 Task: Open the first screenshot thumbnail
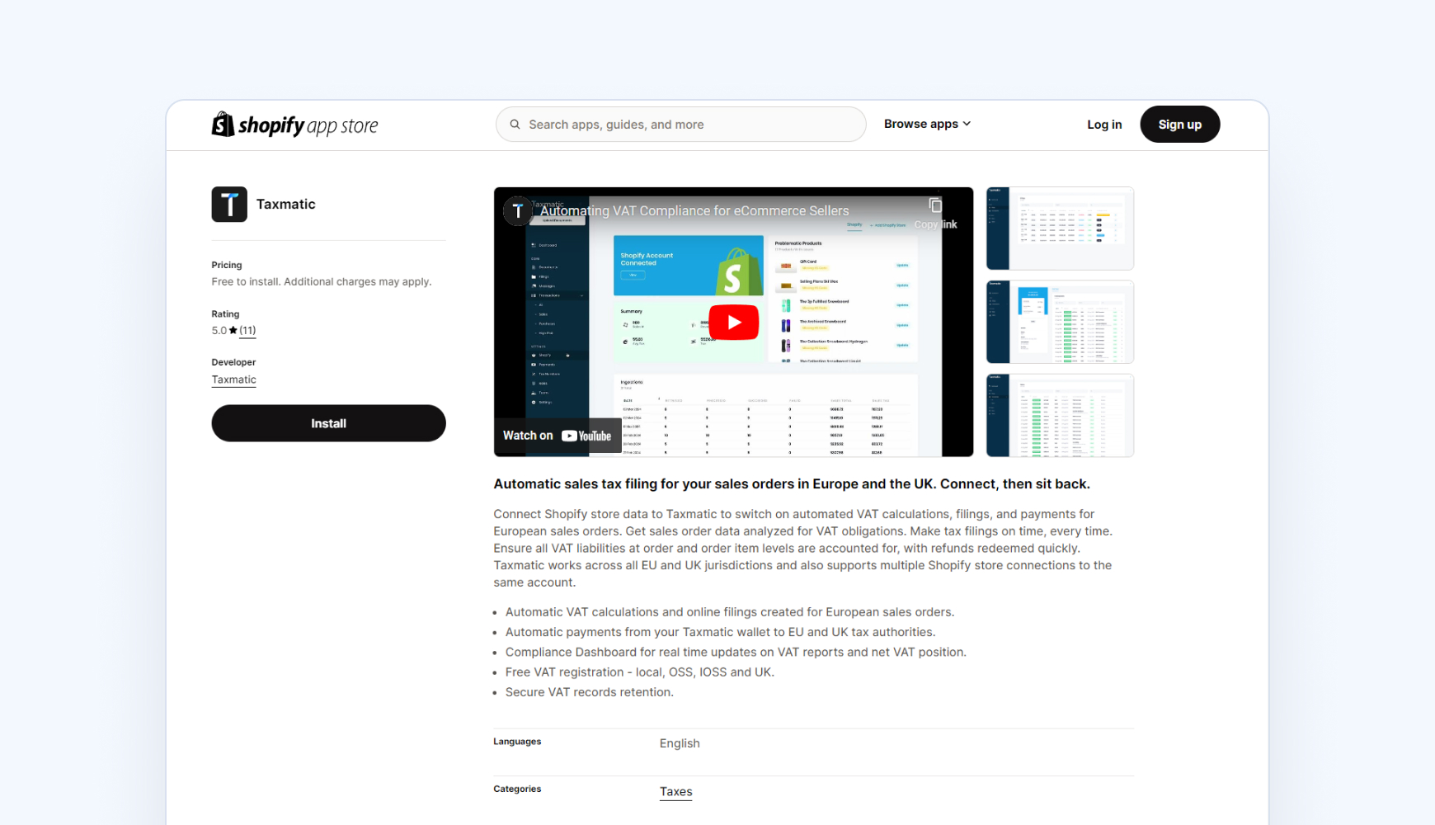click(1060, 229)
